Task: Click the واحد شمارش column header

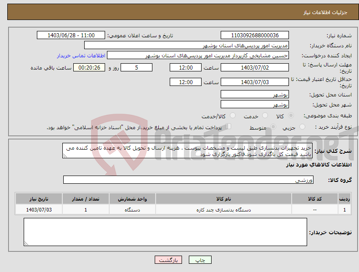Action: click(x=132, y=199)
